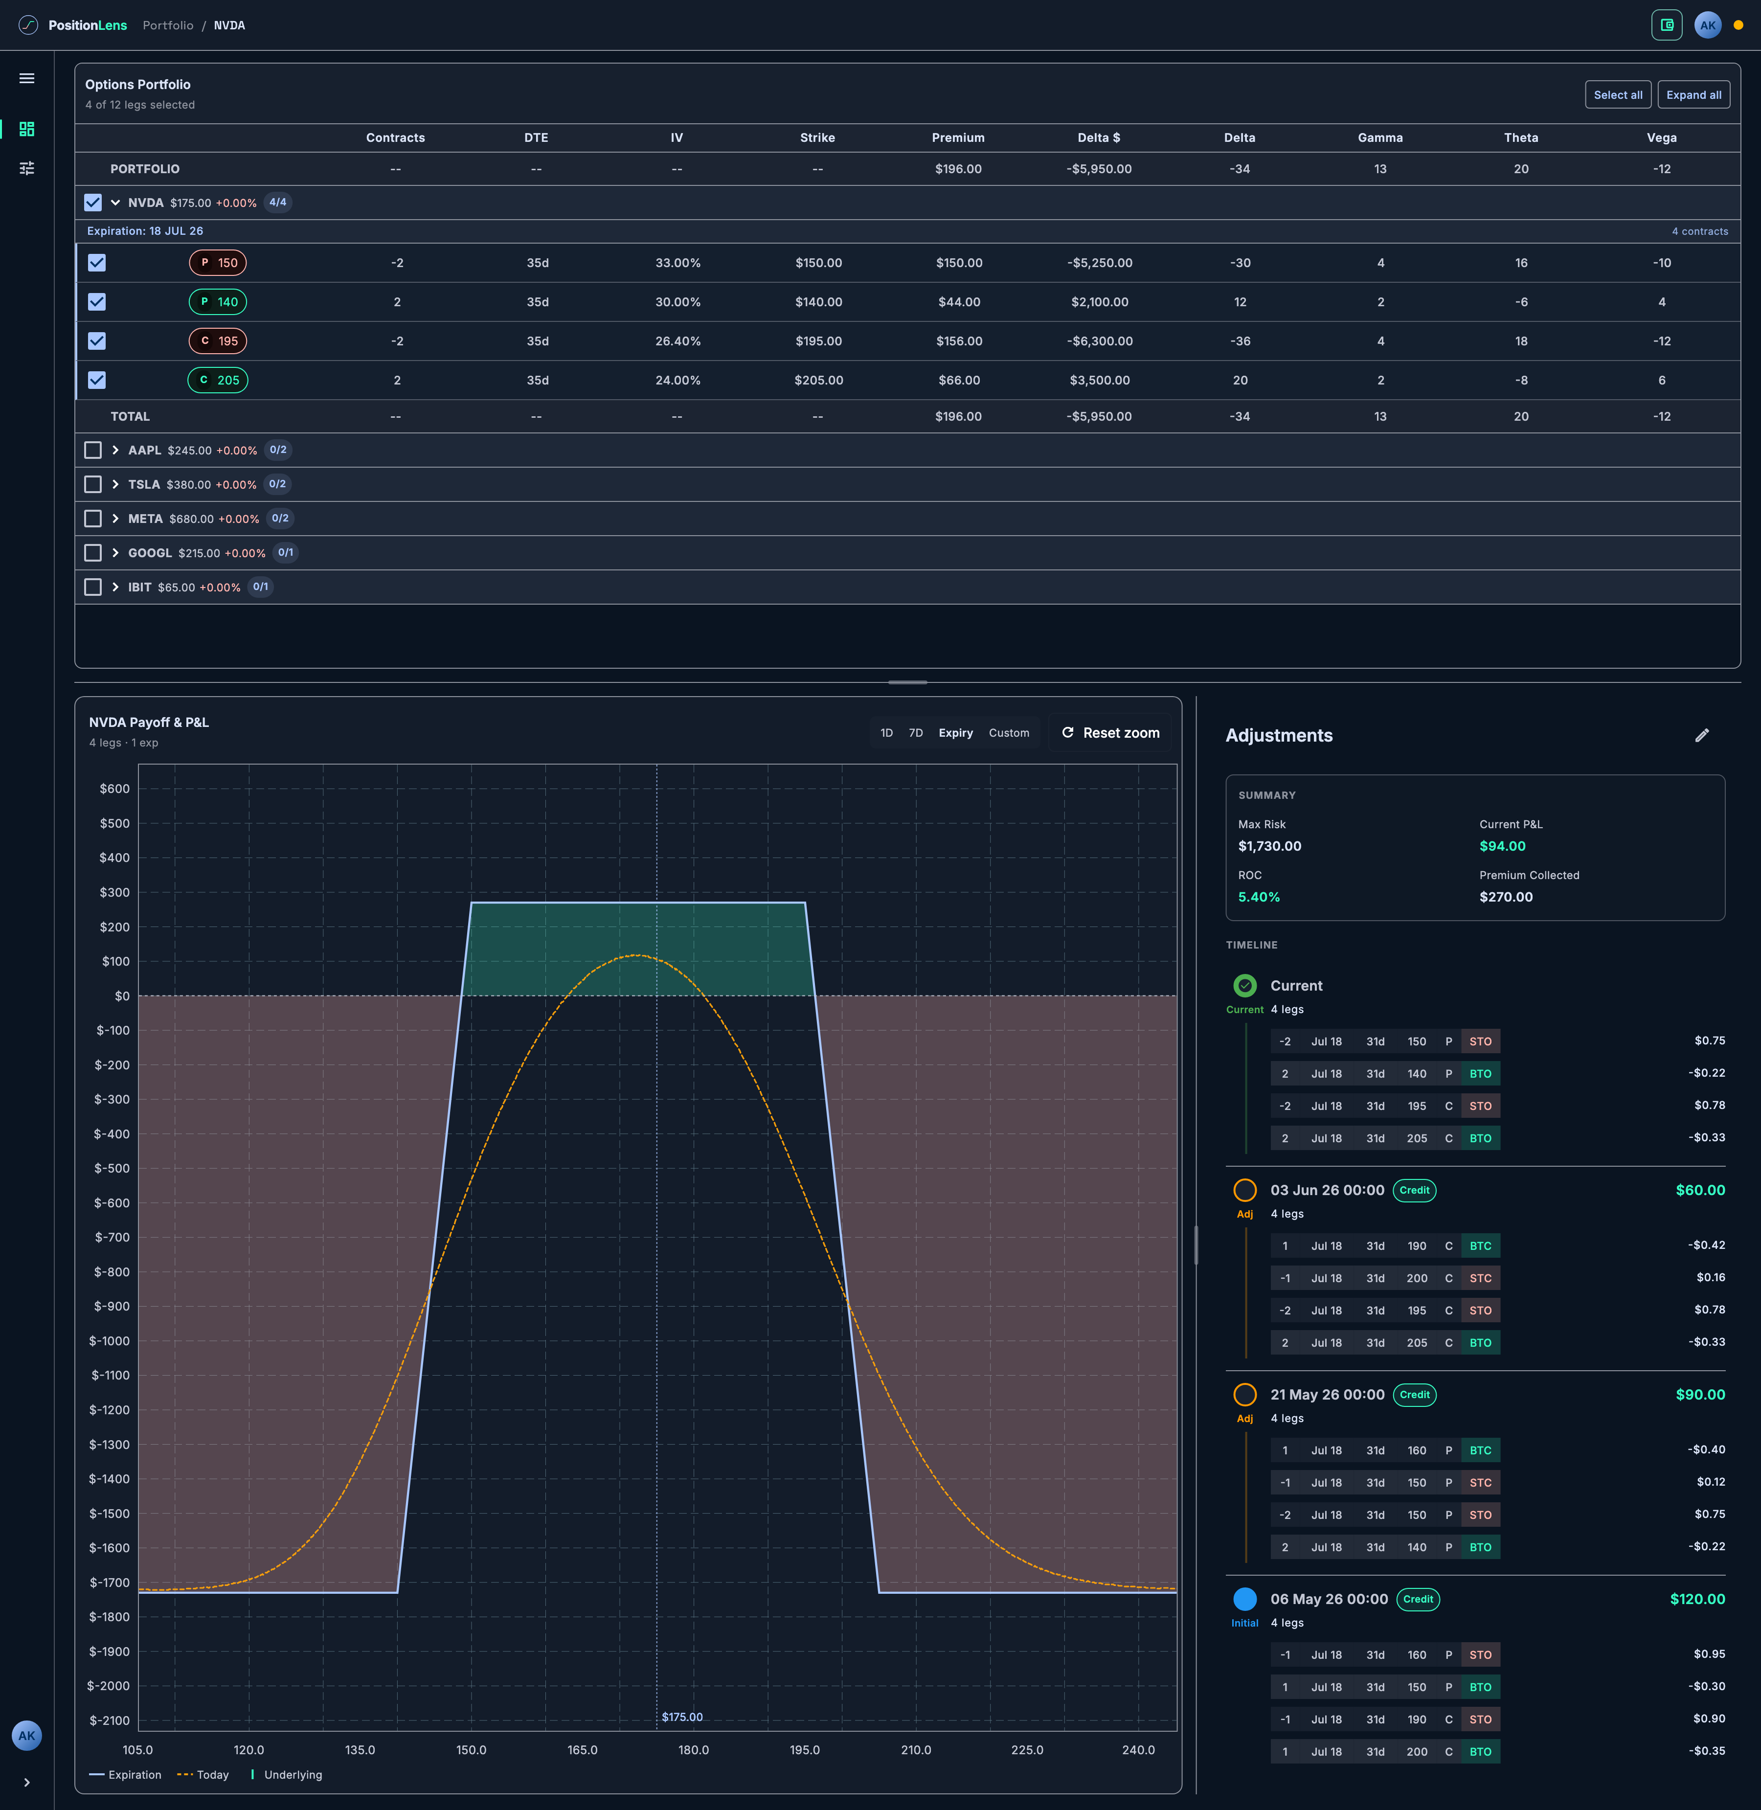
Task: Expand the IBIT group chevron
Action: [115, 588]
